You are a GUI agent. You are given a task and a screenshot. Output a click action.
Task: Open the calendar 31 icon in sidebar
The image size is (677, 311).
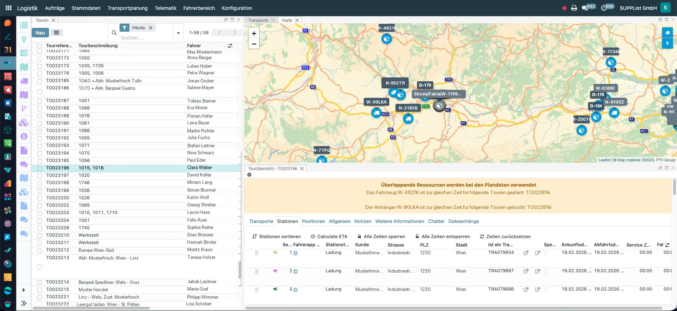[x=8, y=49]
